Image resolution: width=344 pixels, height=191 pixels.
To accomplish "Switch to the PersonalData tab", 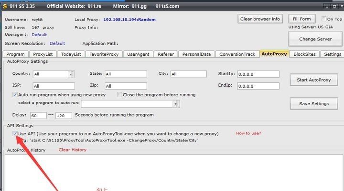I will [196, 54].
